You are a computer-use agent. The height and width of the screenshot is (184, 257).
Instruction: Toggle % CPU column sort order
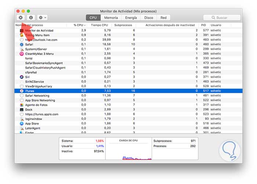point(80,25)
